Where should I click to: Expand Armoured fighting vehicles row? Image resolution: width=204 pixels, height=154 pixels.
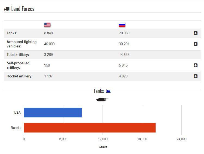(x=196, y=44)
